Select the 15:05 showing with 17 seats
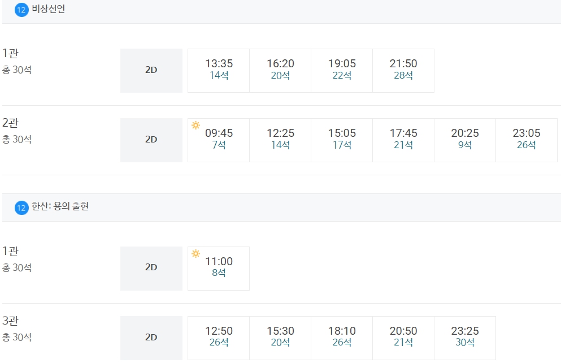This screenshot has width=561, height=363. pyautogui.click(x=342, y=140)
